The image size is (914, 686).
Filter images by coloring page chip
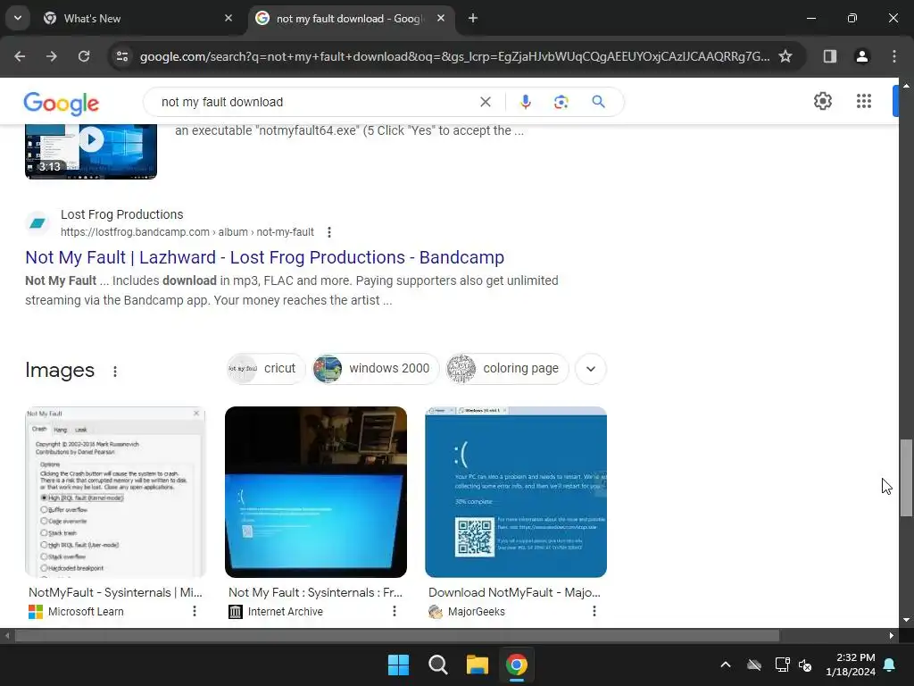tap(507, 369)
